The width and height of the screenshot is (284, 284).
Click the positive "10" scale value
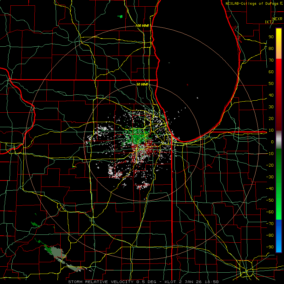(x=271, y=130)
